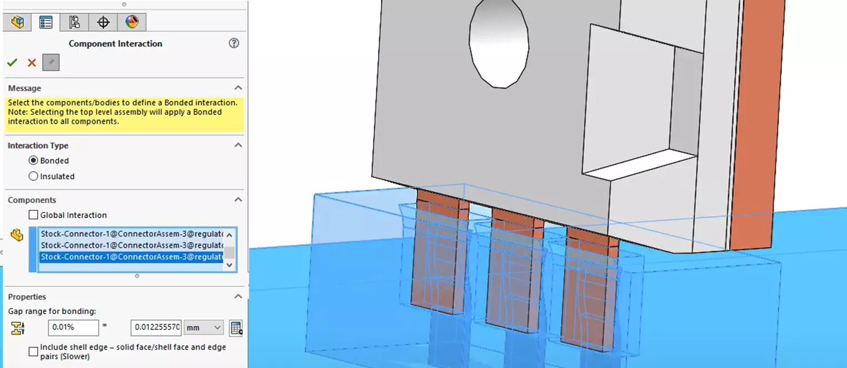Open the ConfigurationManager tab
Screen dimensions: 847x368
pos(74,22)
